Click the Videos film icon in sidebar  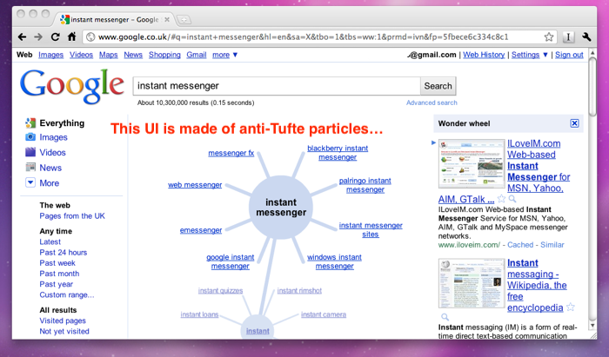tap(30, 152)
